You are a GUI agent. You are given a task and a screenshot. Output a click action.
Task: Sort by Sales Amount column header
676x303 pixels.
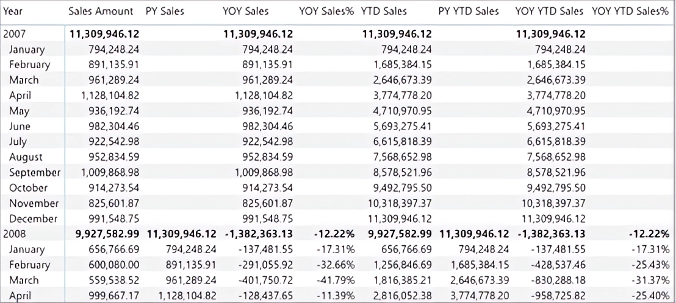coord(101,12)
